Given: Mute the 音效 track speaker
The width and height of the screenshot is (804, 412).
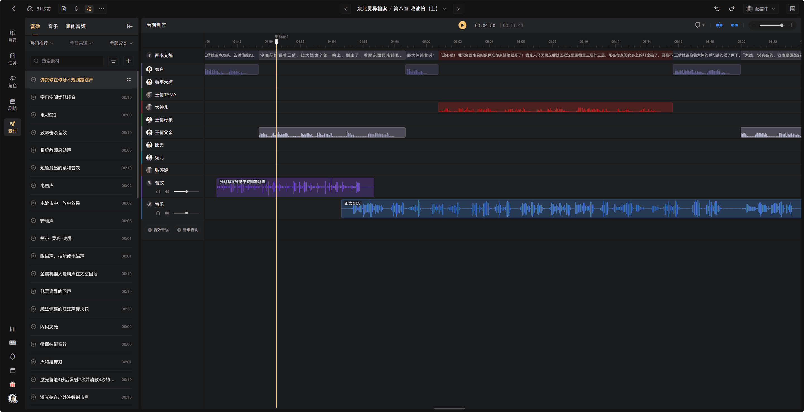Looking at the screenshot, I should pyautogui.click(x=167, y=192).
